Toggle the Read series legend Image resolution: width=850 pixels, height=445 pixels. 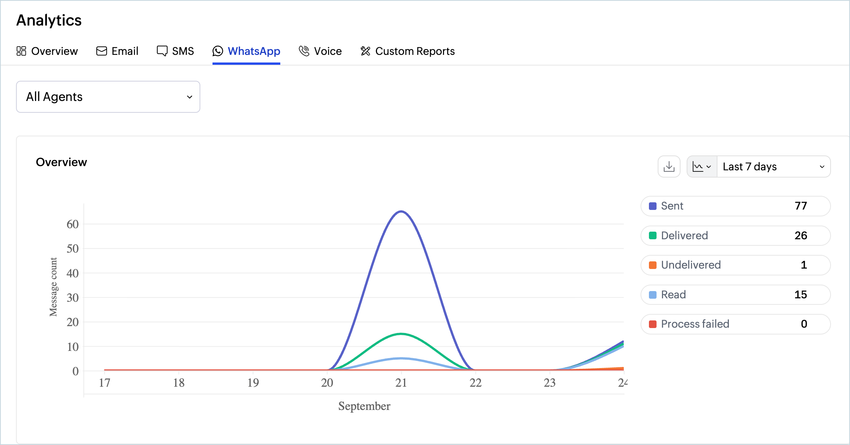(x=736, y=295)
